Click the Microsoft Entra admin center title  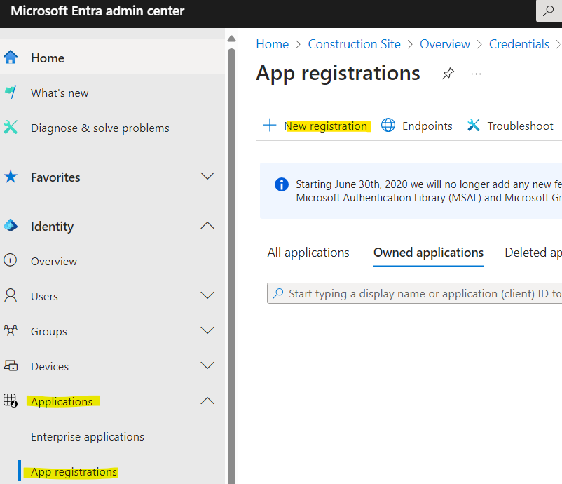[x=97, y=11]
